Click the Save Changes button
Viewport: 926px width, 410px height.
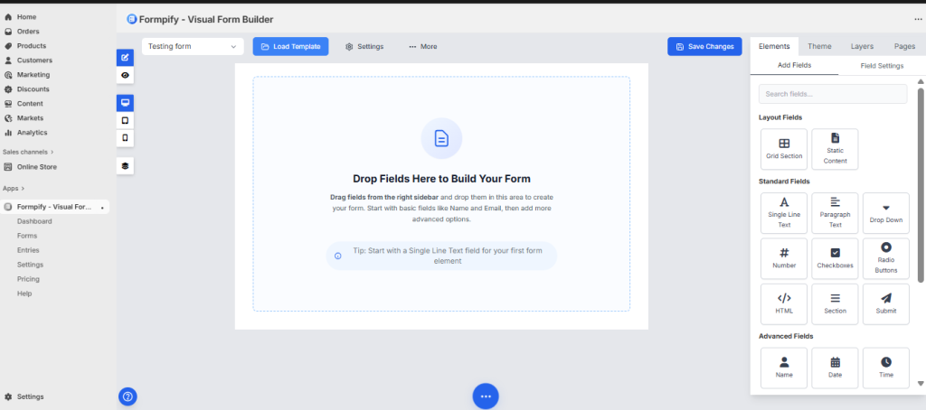pyautogui.click(x=704, y=46)
